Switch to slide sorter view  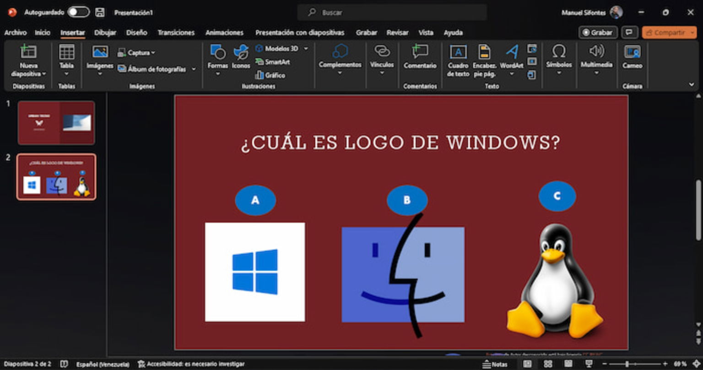pyautogui.click(x=548, y=364)
